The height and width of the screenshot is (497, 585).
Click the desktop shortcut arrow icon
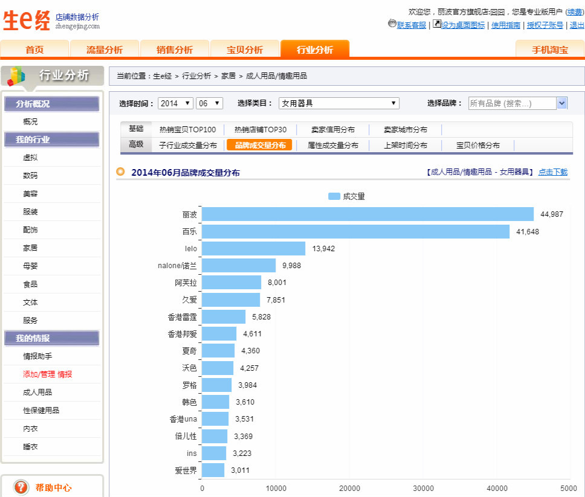point(437,24)
